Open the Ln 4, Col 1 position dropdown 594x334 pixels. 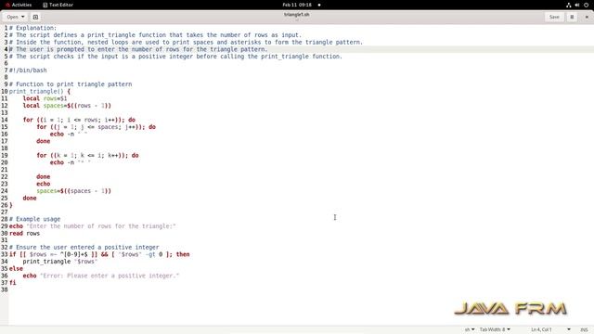550,329
